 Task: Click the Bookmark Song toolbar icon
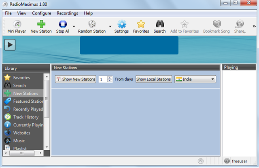(x=217, y=27)
